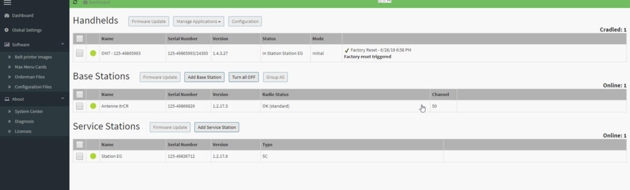Click chevron icon beside Diagnosis
The height and width of the screenshot is (190, 630).
tap(9, 122)
